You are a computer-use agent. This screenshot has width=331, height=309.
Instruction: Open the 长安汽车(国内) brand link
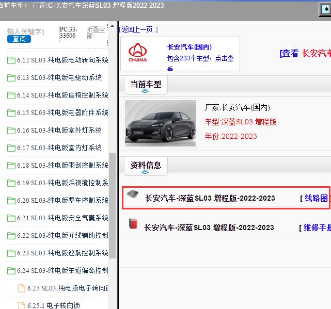[190, 47]
